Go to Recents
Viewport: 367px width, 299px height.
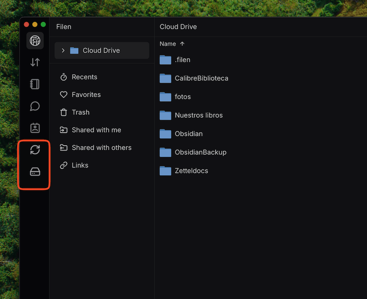84,77
